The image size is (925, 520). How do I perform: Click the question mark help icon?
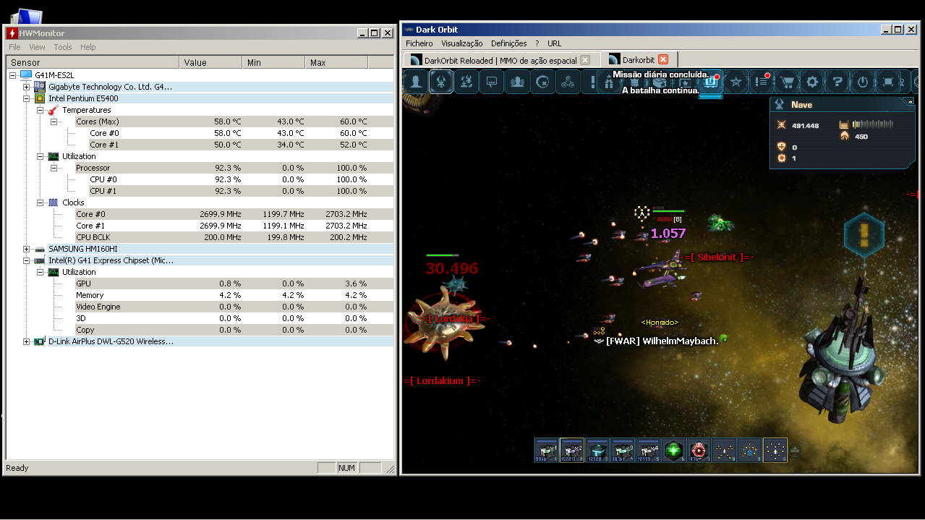[837, 82]
